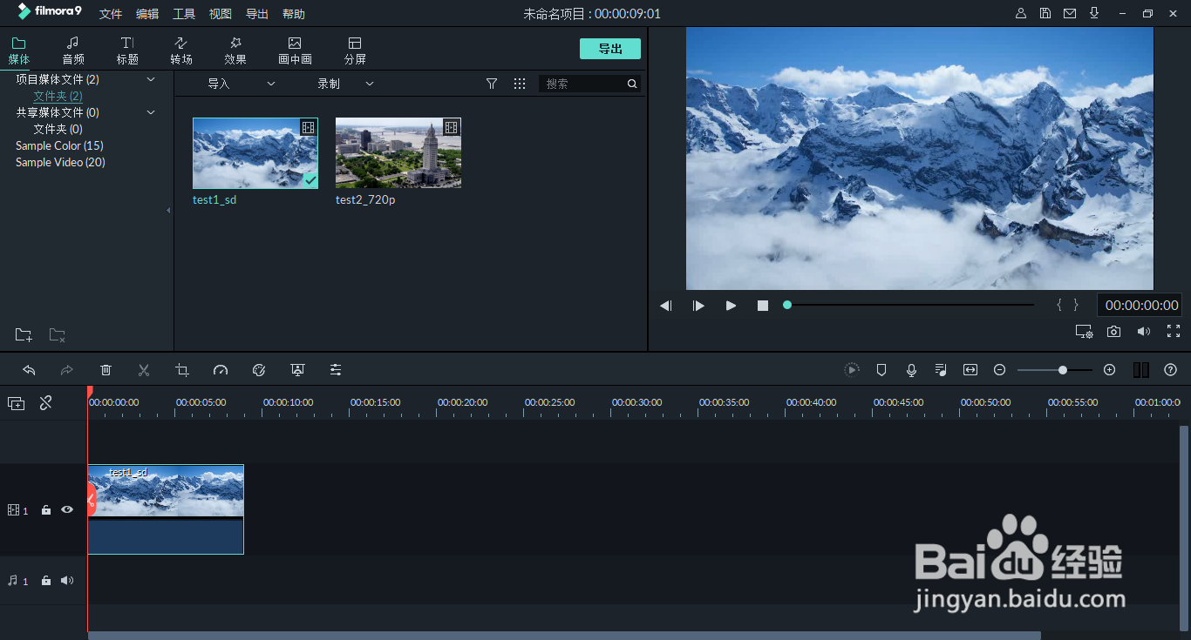1191x640 pixels.
Task: Click the Snapshot camera icon below preview
Action: coord(1113,331)
